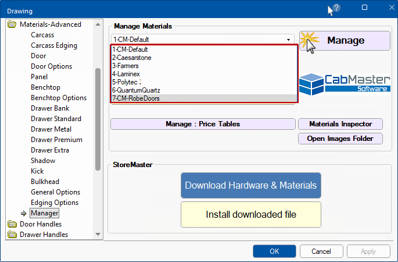Select 6-QuantumQuartz from material list
398x262 pixels.
(x=136, y=90)
